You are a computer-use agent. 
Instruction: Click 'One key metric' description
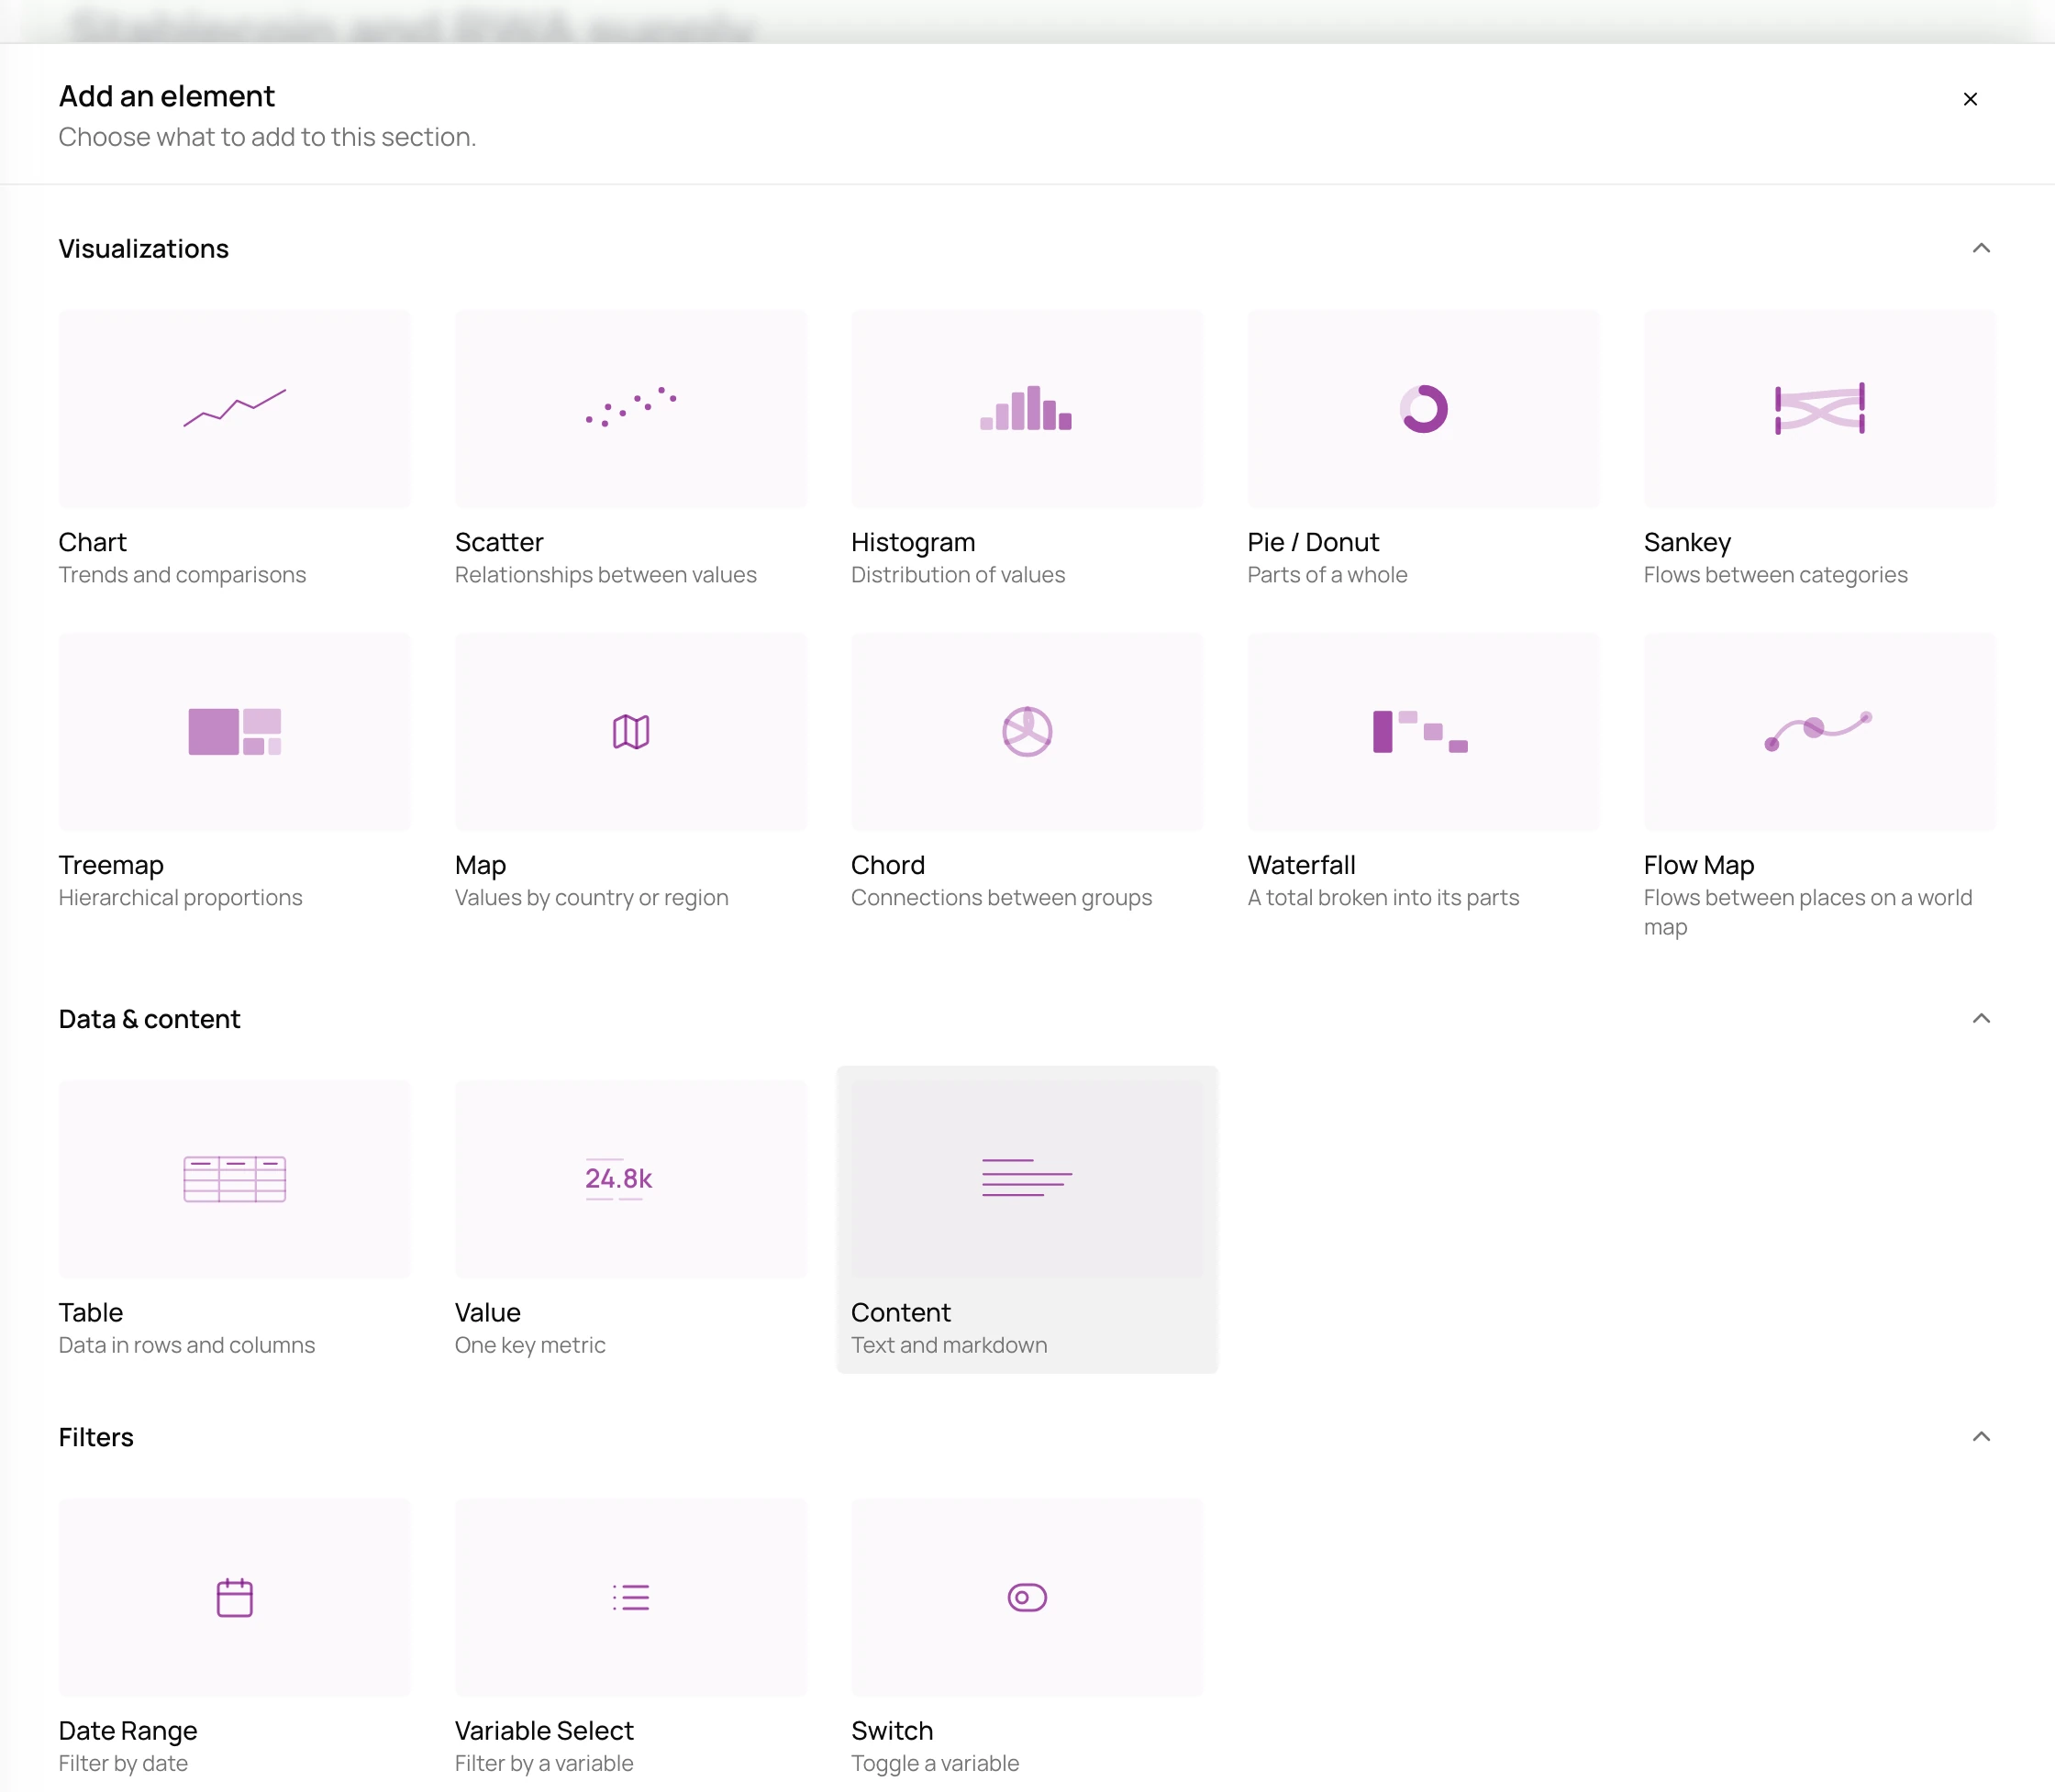tap(530, 1345)
